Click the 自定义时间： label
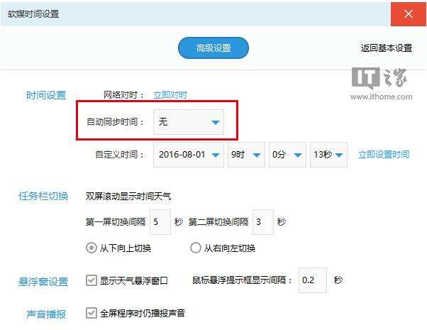Viewport: 427px width, 330px height. click(x=119, y=155)
